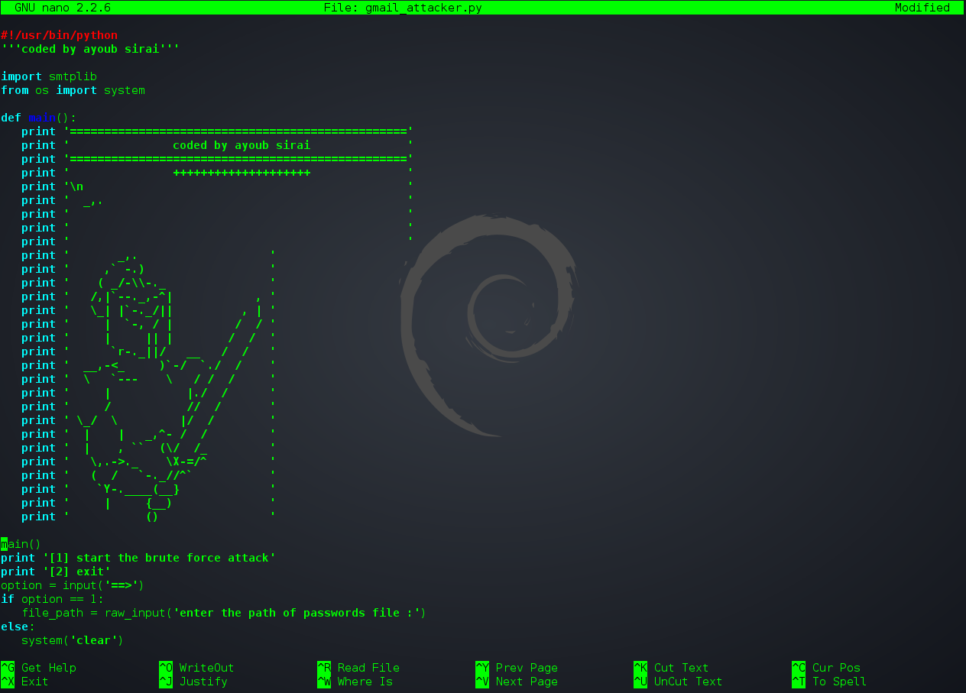Click the ASCII art line containing '( _/-\\-._'
Screen dimensions: 966x693
(148, 283)
